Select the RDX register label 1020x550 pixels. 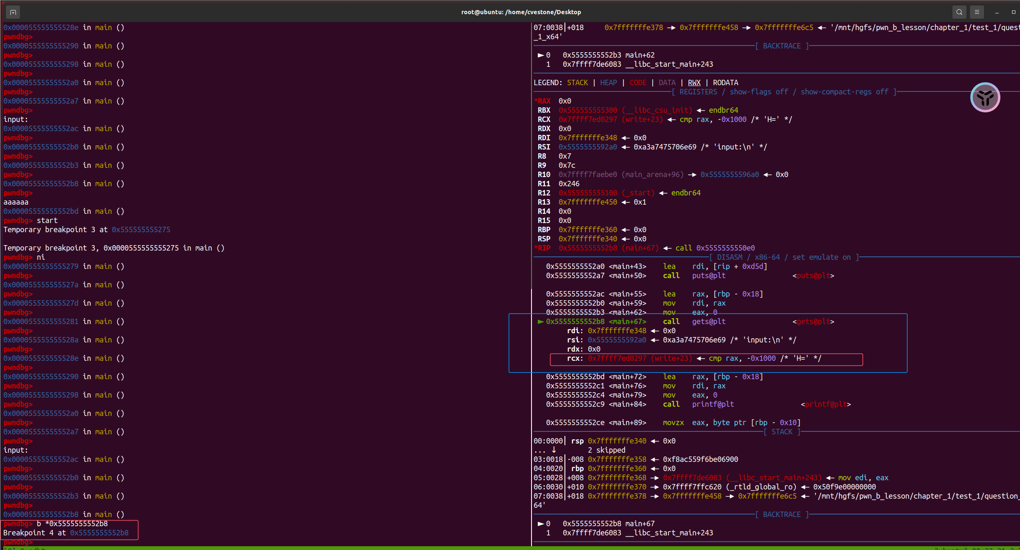[544, 129]
